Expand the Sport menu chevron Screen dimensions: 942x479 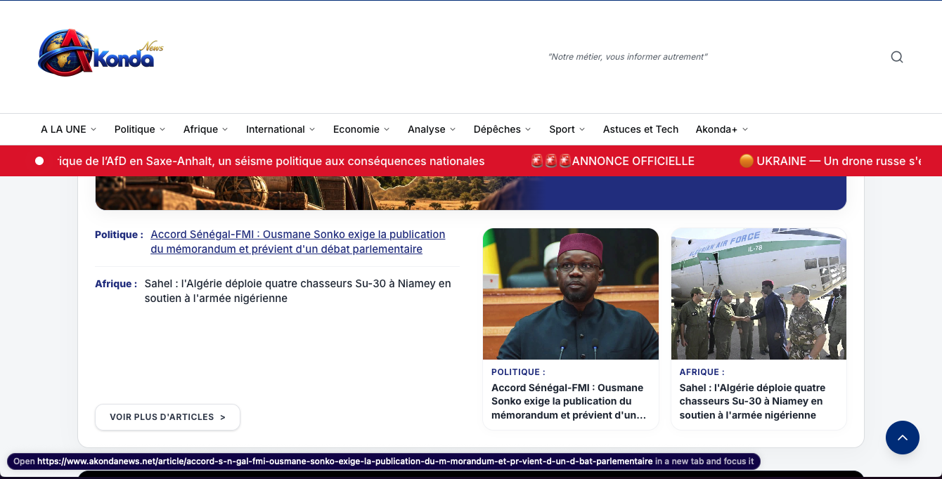(x=582, y=129)
